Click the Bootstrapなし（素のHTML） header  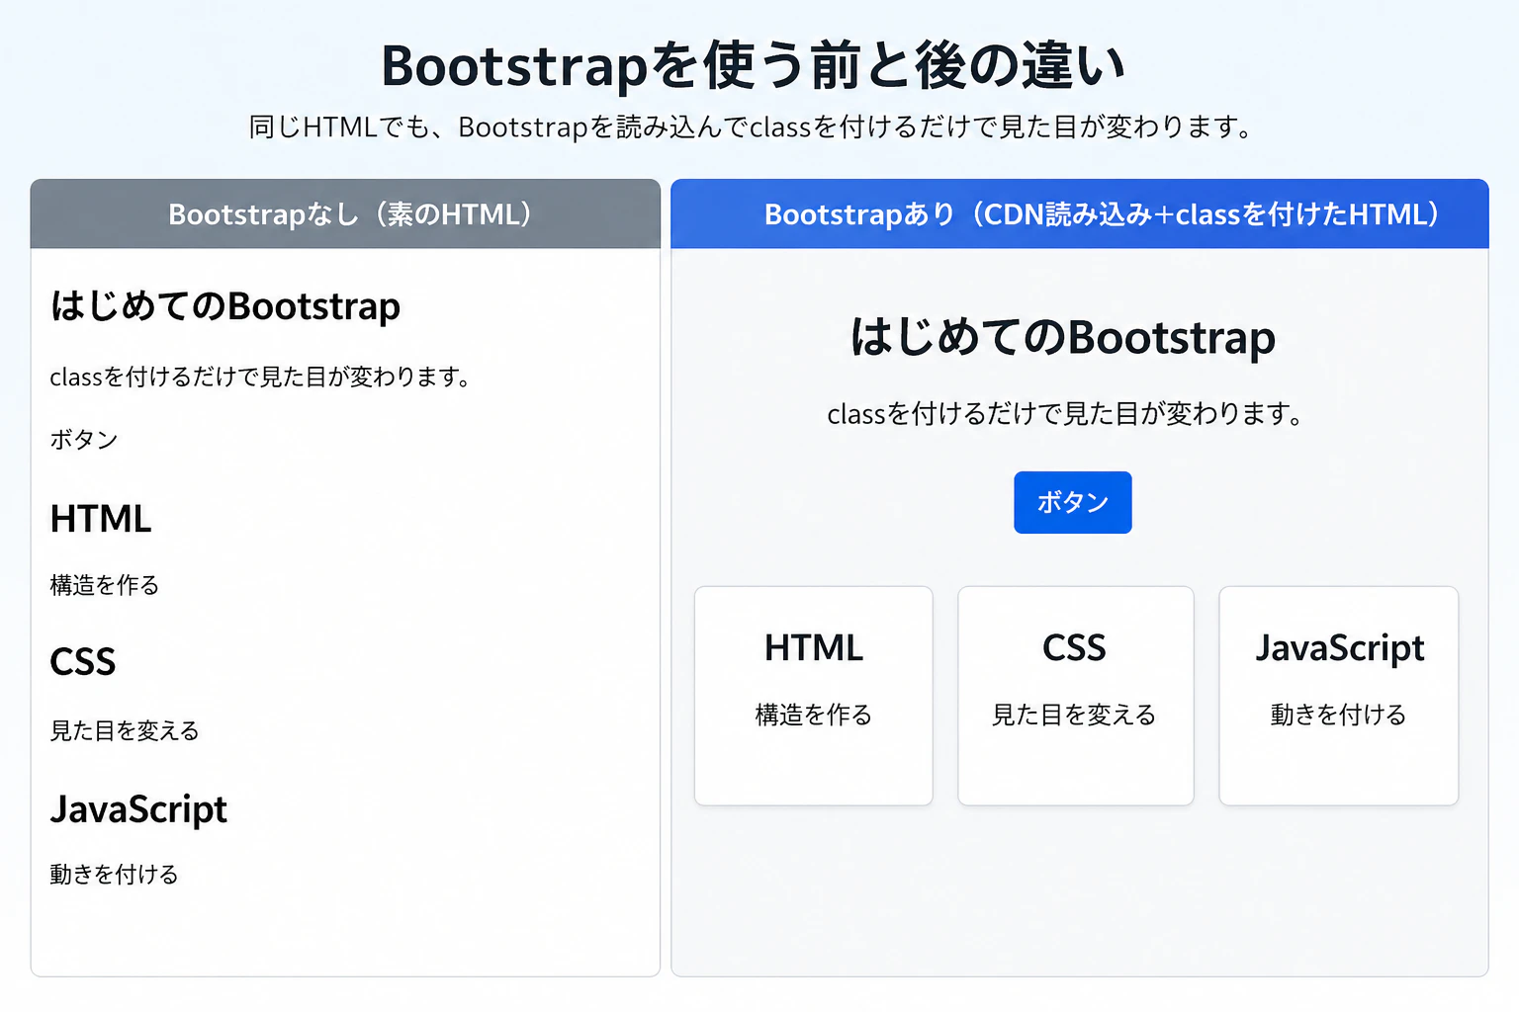tap(345, 213)
